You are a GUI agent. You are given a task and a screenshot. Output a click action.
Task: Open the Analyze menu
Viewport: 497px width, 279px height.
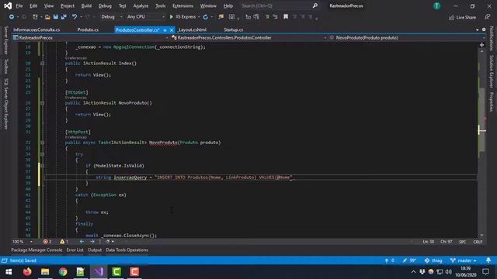[x=141, y=5]
